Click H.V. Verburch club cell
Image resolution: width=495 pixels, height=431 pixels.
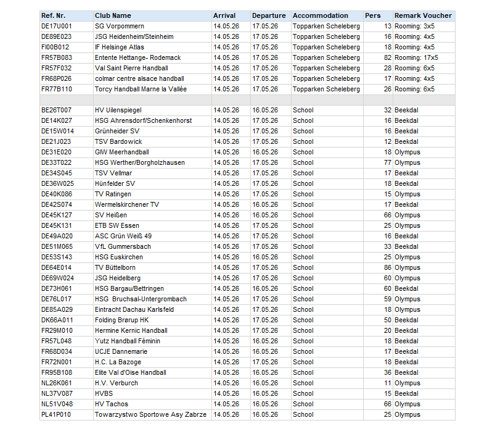[152, 383]
